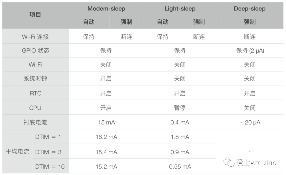
Task: Click the 项目 header cell
Action: click(x=35, y=15)
